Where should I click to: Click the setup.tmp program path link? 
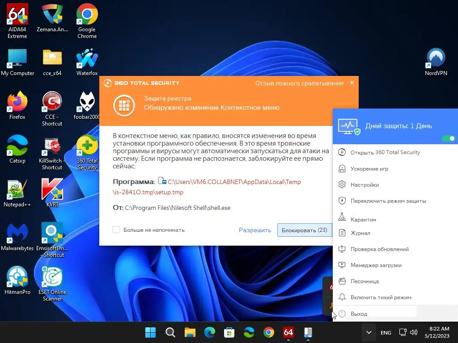[x=207, y=187]
